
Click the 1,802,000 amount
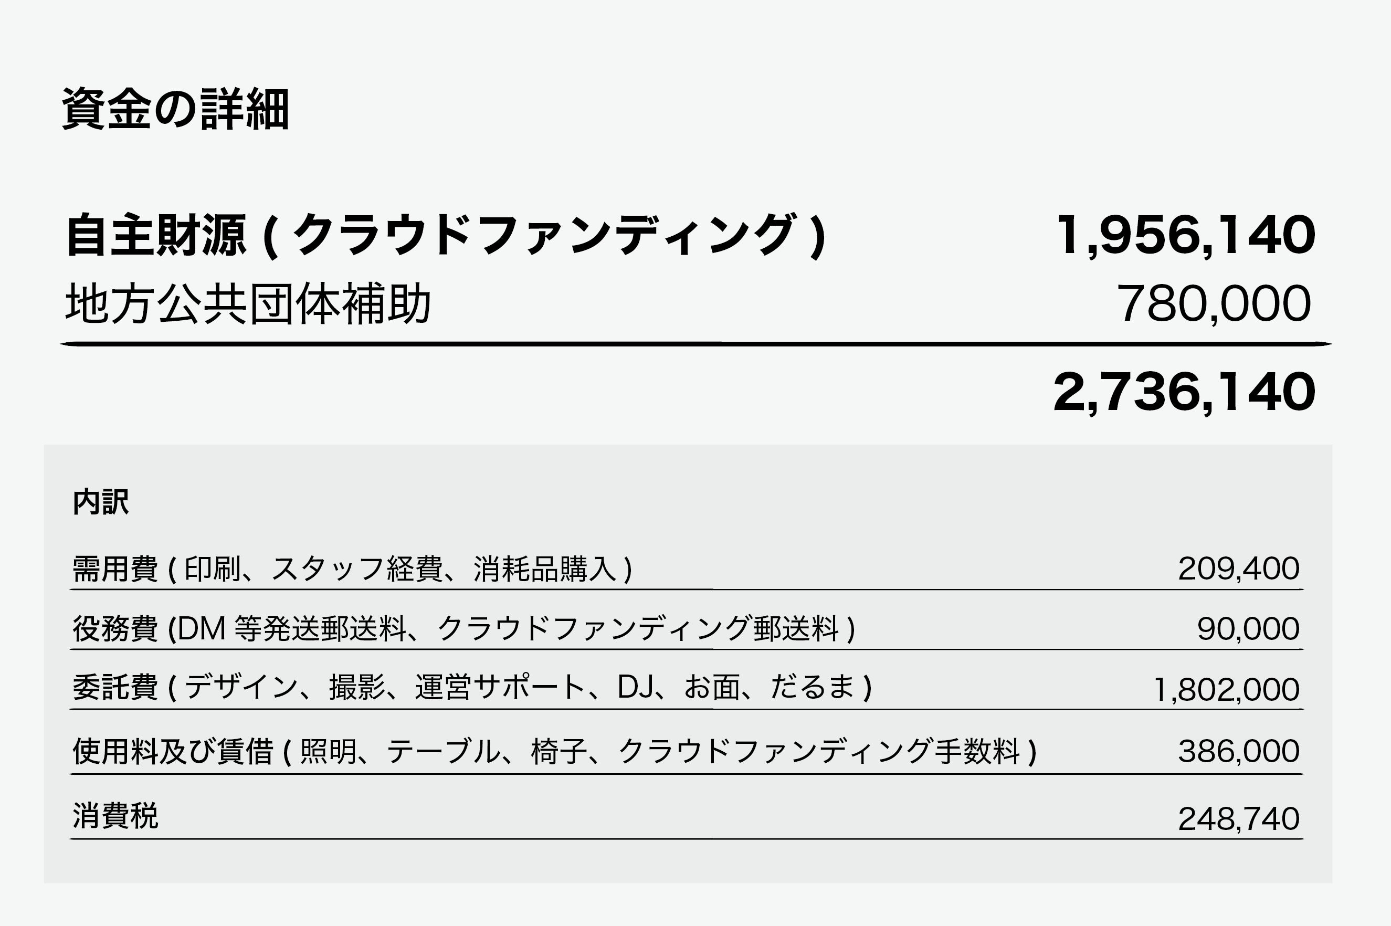tap(1226, 689)
